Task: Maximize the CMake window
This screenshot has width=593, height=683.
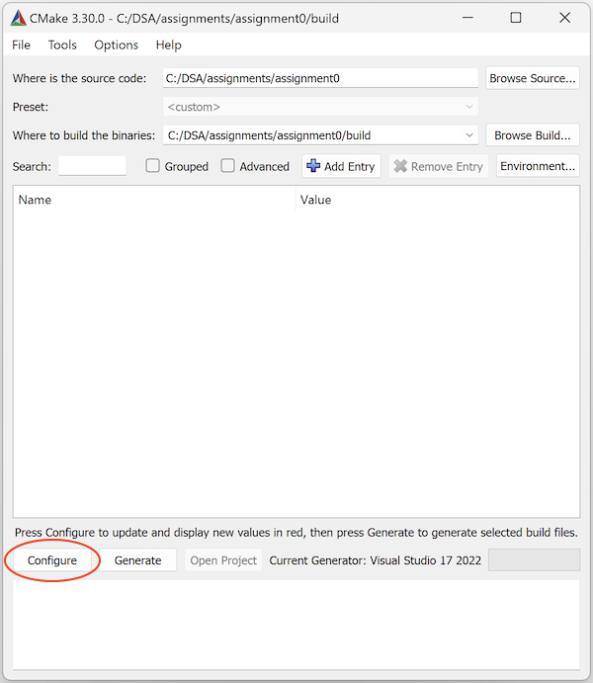Action: pos(515,18)
